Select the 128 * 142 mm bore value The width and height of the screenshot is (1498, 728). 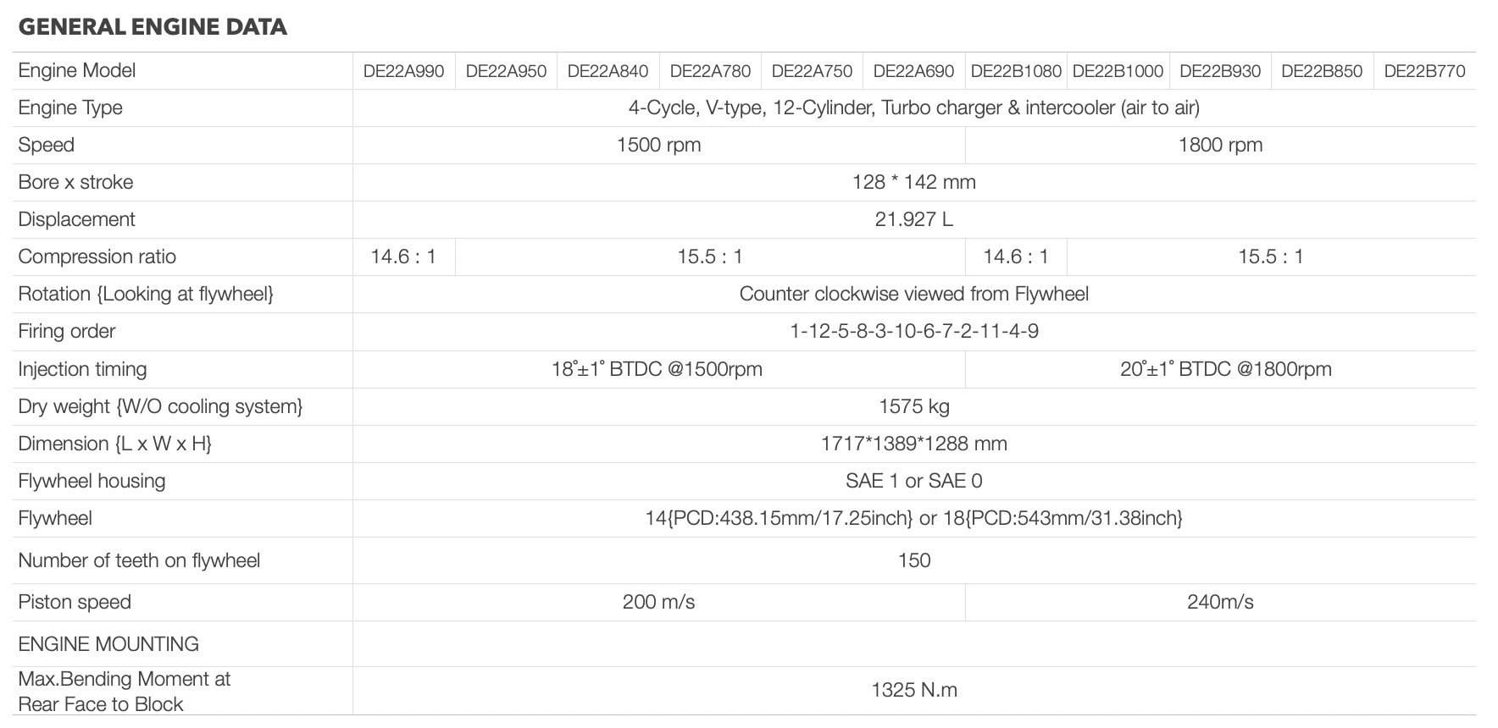tap(913, 182)
